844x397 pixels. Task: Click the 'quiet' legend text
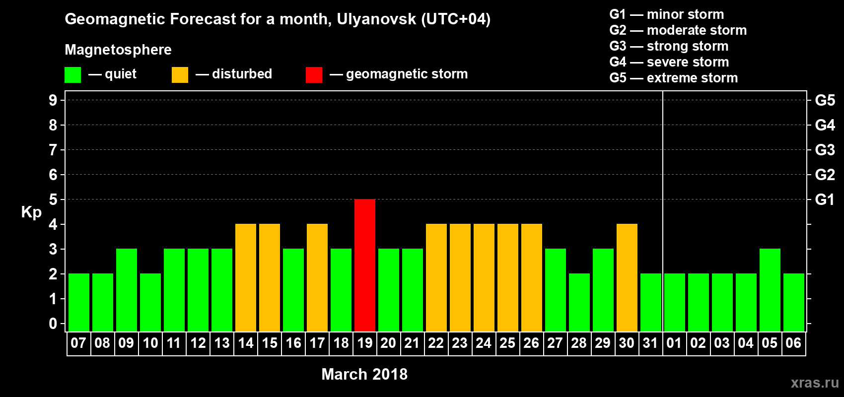tap(121, 74)
